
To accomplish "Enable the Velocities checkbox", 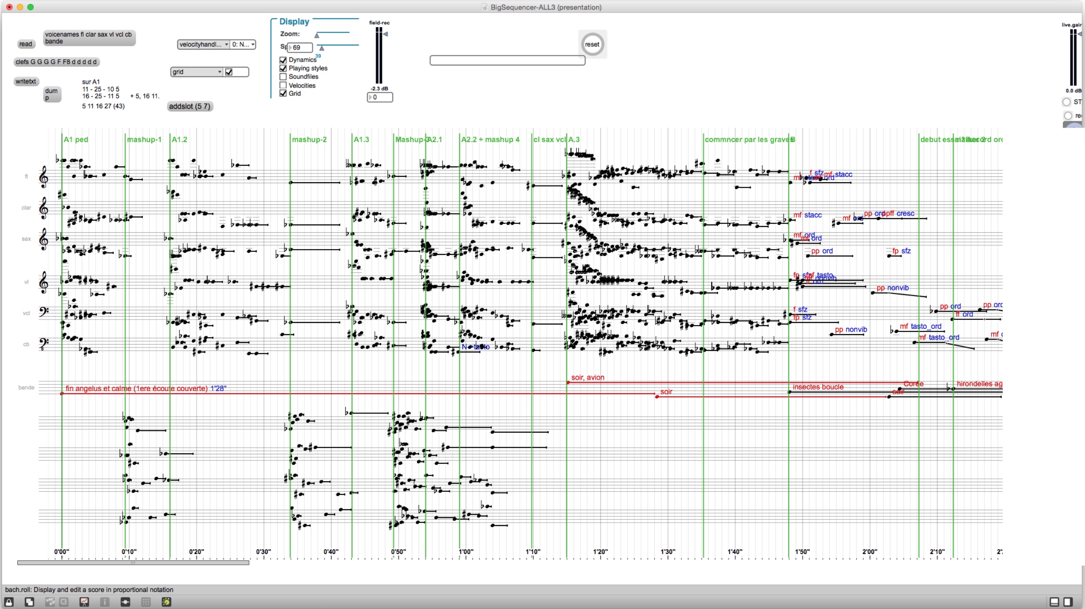I will tap(283, 85).
